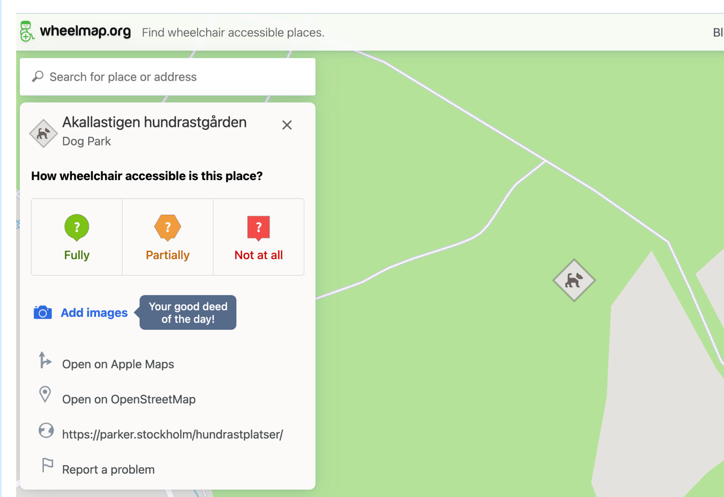Viewport: 724px width, 497px height.
Task: Click the map pin icon for OpenStreetMap
Action: pos(45,395)
